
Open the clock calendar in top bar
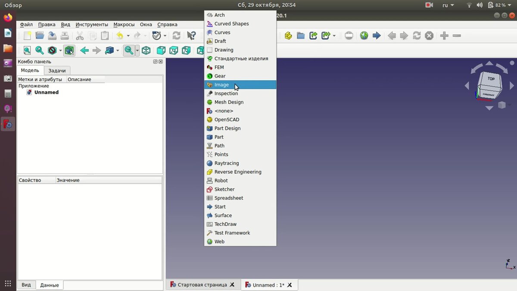(x=267, y=5)
